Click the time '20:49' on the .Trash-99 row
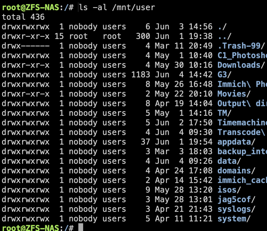The height and width of the screenshot is (231, 267). pos(201,46)
